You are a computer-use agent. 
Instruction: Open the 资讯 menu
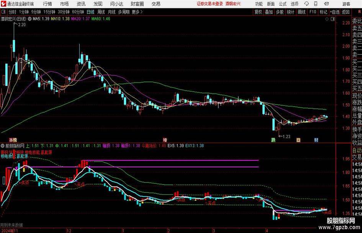click(x=81, y=4)
